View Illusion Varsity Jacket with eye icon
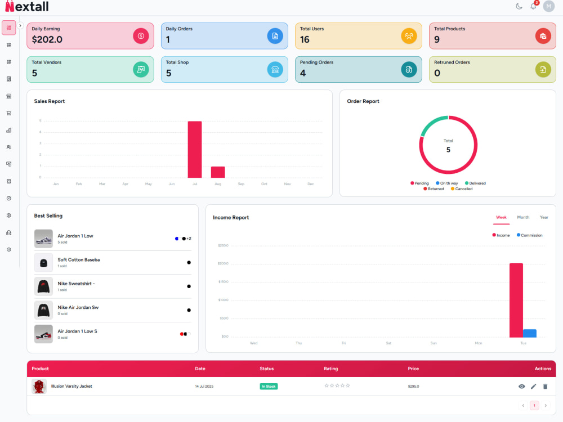This screenshot has height=422, width=563. 522,387
